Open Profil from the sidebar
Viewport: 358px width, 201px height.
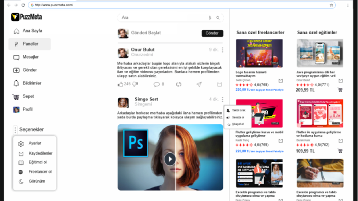23,110
